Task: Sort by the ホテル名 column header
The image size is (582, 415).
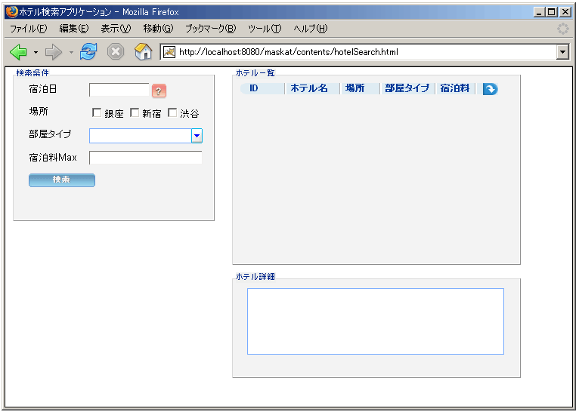Action: point(312,88)
